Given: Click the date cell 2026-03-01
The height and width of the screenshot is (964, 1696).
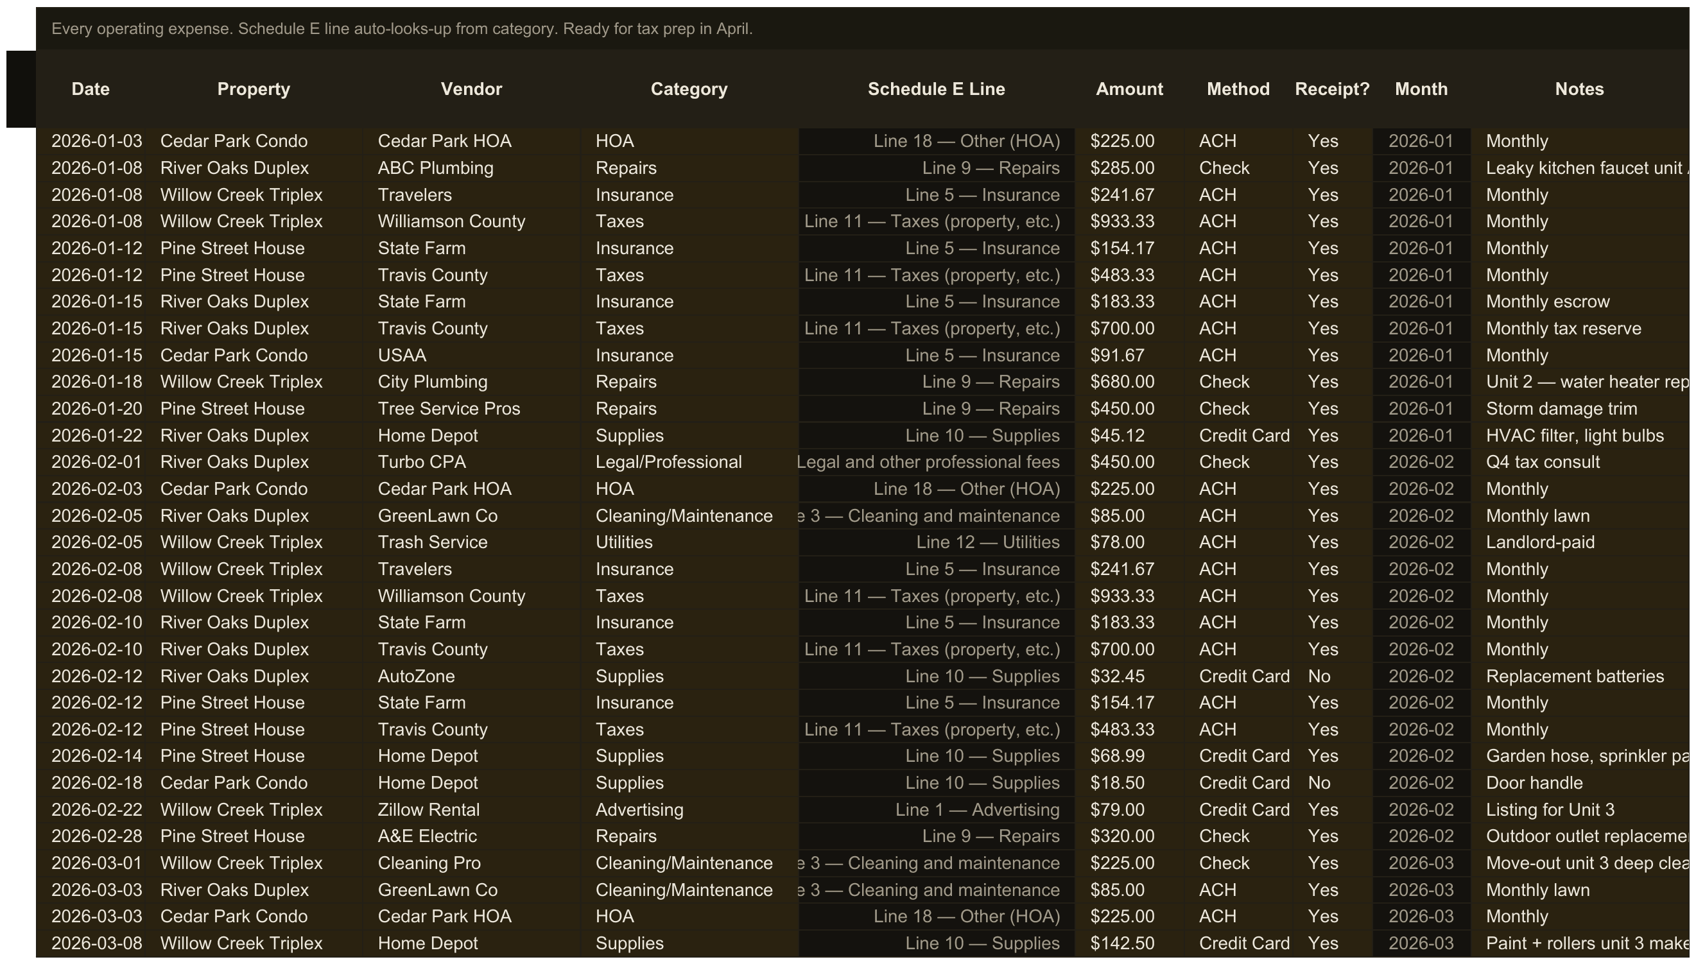Looking at the screenshot, I should point(91,863).
